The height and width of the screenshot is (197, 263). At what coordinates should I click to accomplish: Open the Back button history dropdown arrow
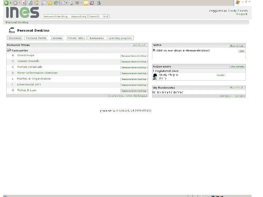pyautogui.click(x=11, y=3)
